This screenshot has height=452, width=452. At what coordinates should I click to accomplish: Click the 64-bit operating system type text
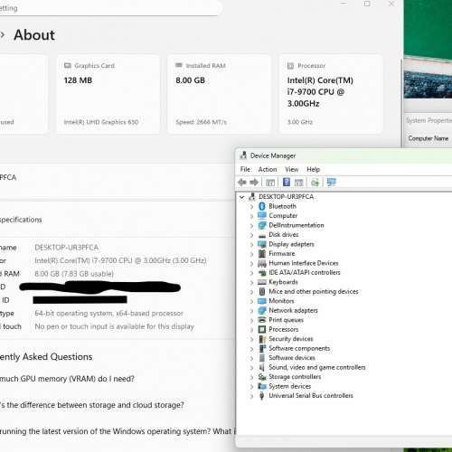108,314
